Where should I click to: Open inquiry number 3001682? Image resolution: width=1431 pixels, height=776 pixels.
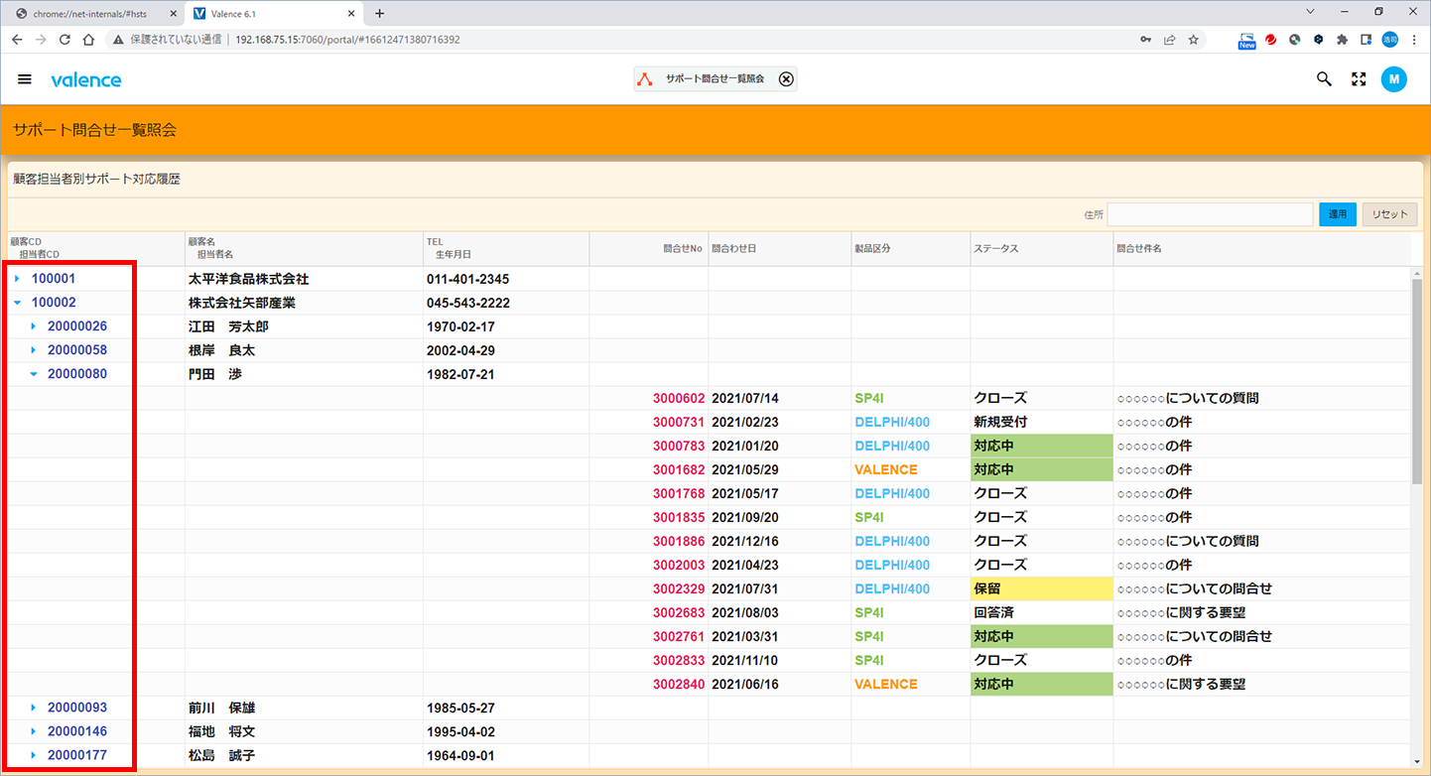(679, 469)
